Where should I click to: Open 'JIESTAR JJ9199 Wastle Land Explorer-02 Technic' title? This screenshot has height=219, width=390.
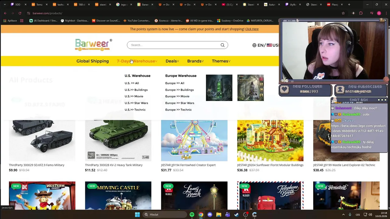(344, 165)
